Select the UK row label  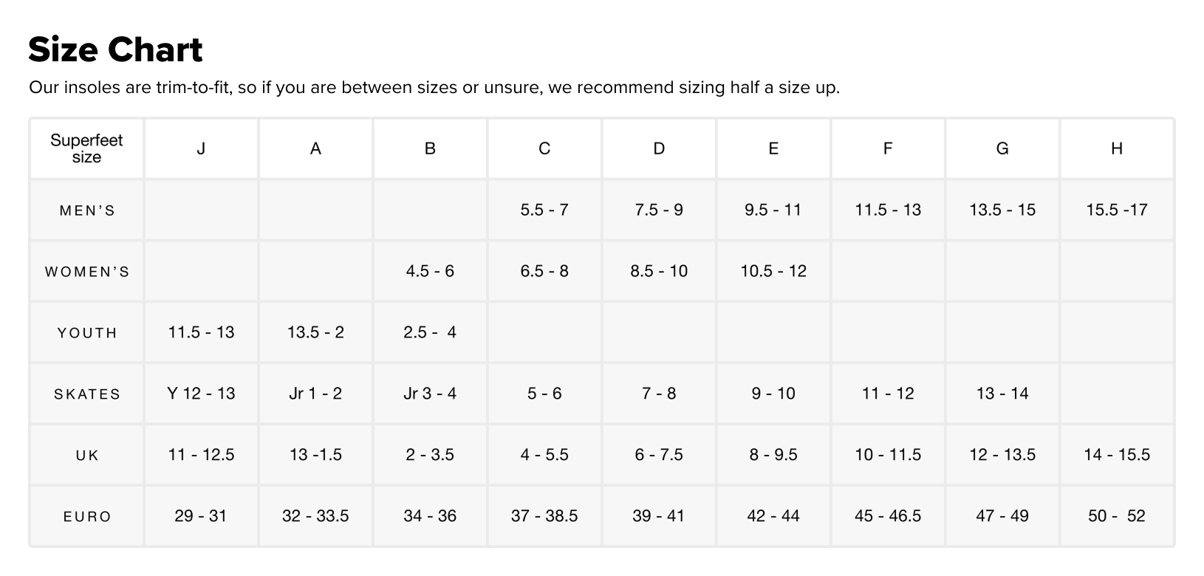[87, 456]
